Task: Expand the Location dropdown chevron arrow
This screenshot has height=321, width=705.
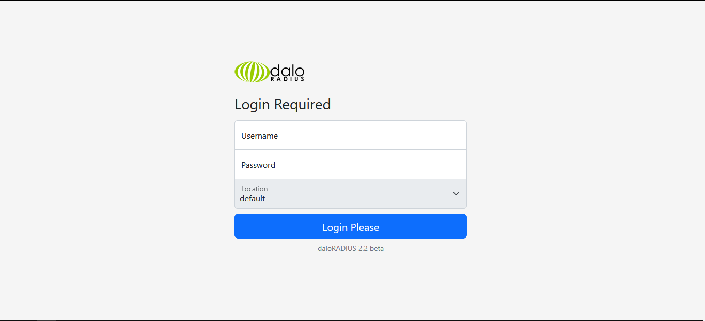Action: [x=456, y=194]
